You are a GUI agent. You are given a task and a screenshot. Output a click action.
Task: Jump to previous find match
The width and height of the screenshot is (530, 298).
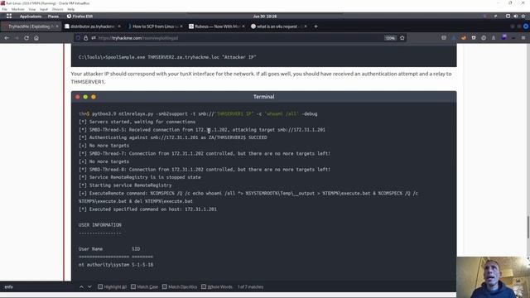point(81,287)
